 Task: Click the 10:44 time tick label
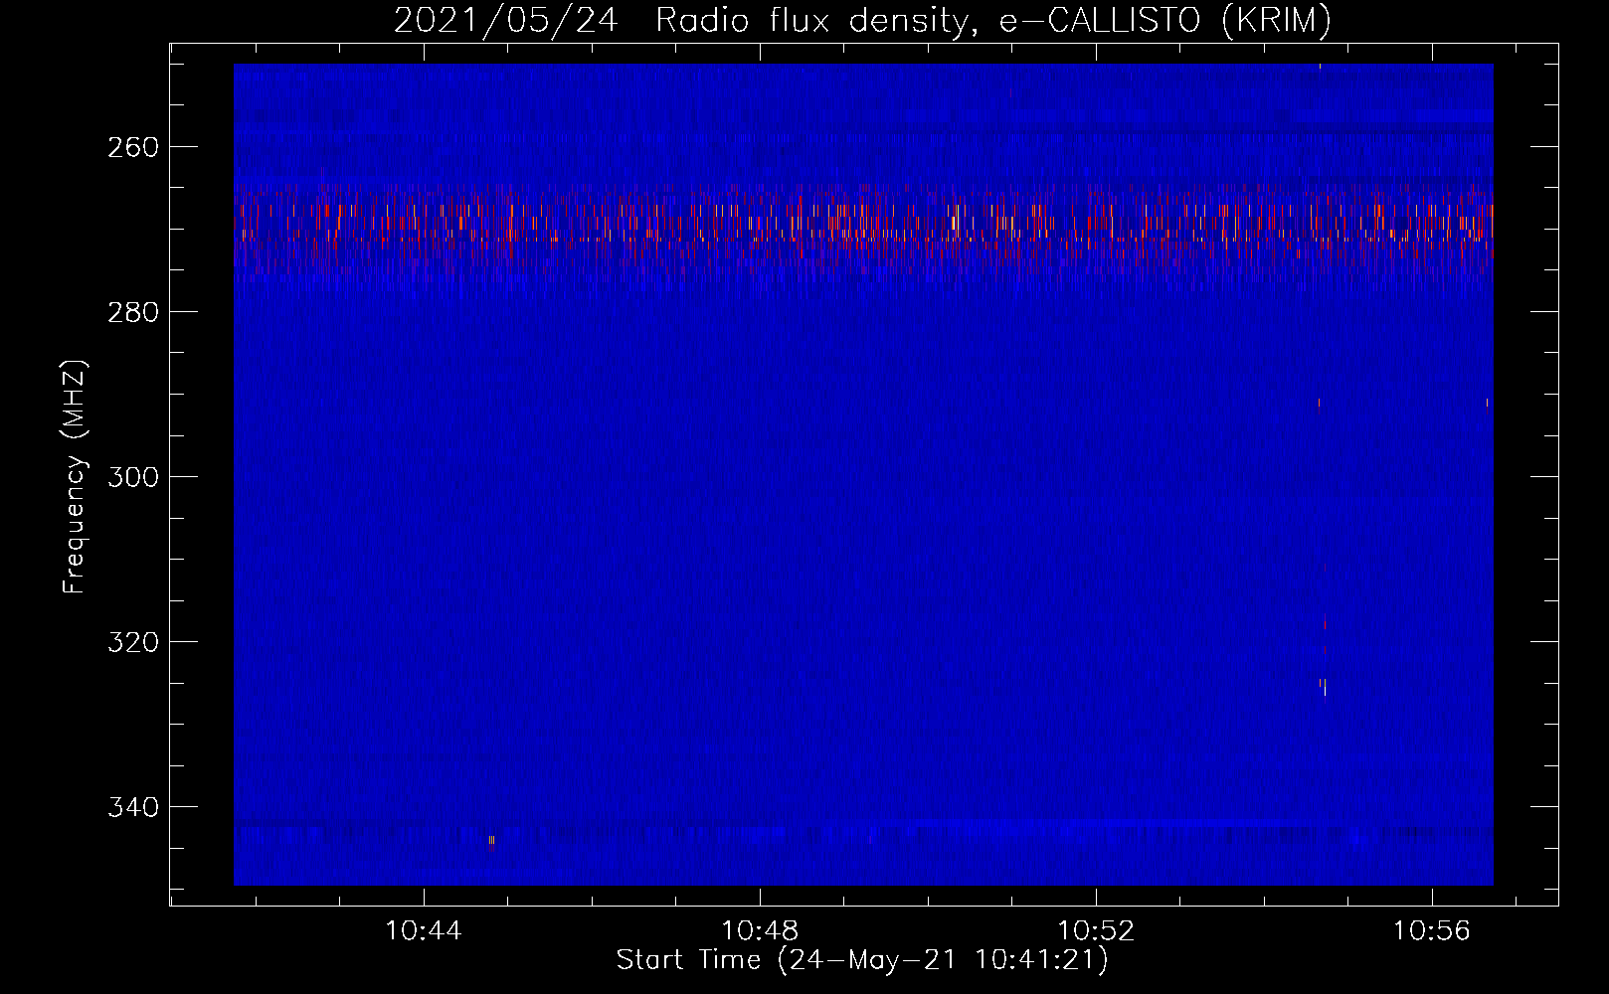[x=424, y=931]
